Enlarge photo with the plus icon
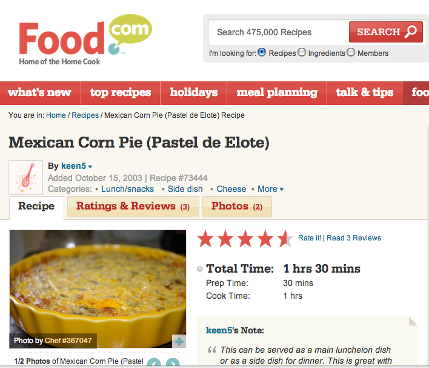 coord(179,342)
